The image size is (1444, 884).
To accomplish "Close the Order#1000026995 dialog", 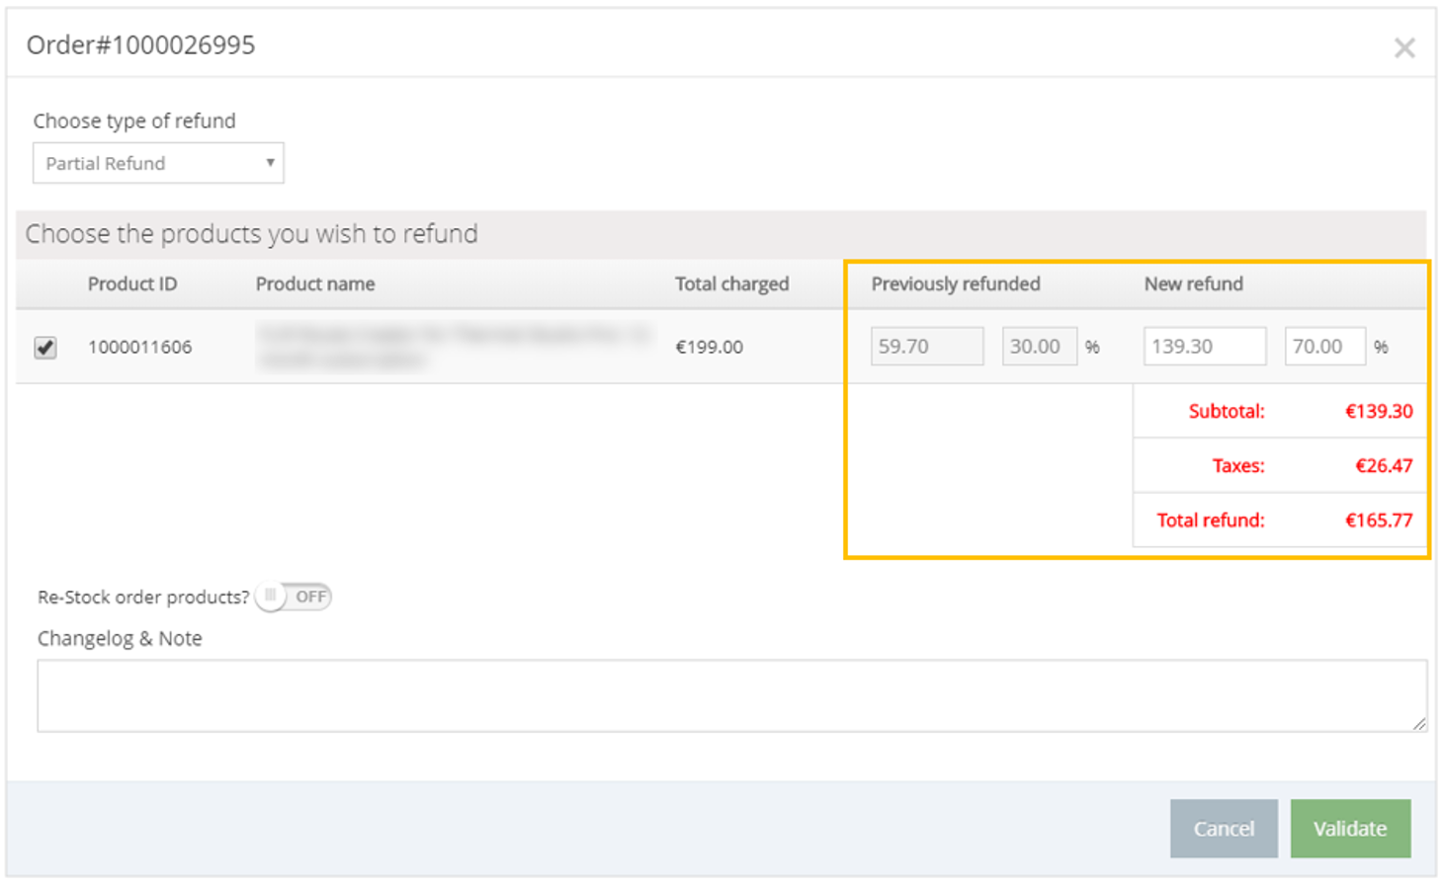I will 1403,47.
